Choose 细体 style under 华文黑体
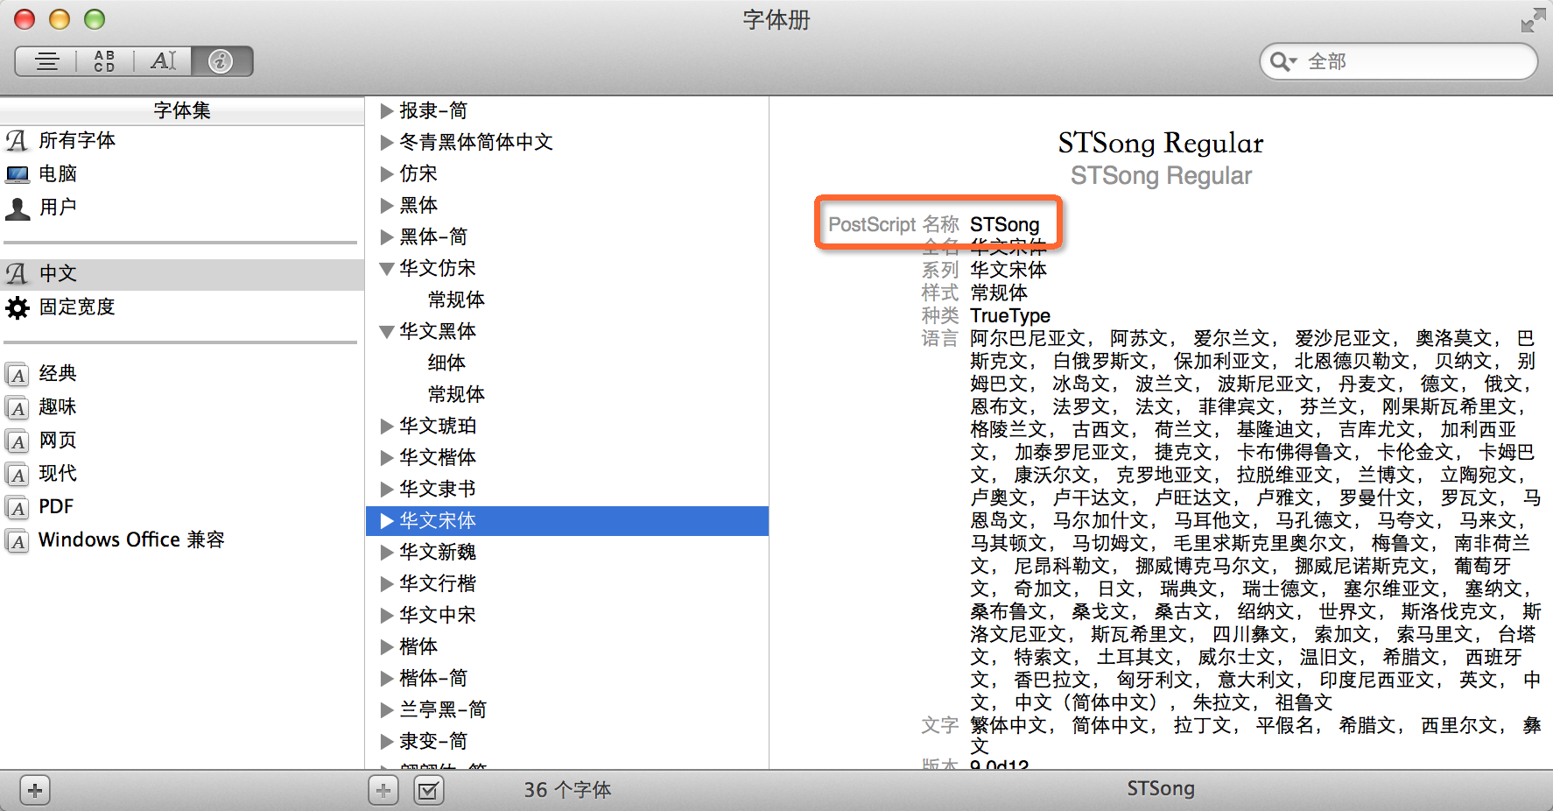This screenshot has width=1553, height=811. click(x=446, y=363)
